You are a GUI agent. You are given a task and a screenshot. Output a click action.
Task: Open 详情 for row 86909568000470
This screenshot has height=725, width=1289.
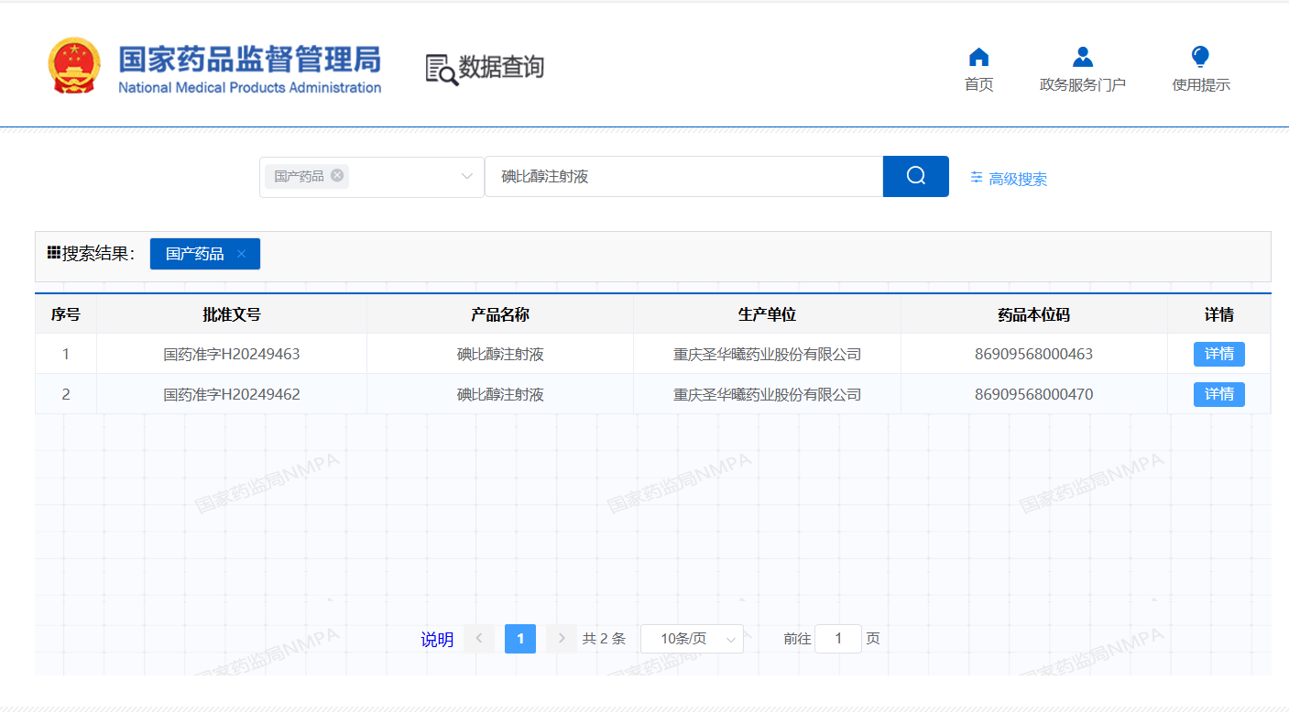tap(1219, 394)
